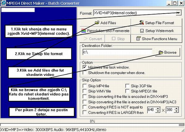Screen dimensions: 185x132
Task: Click the progress bar below 0%
Action: 92,125
